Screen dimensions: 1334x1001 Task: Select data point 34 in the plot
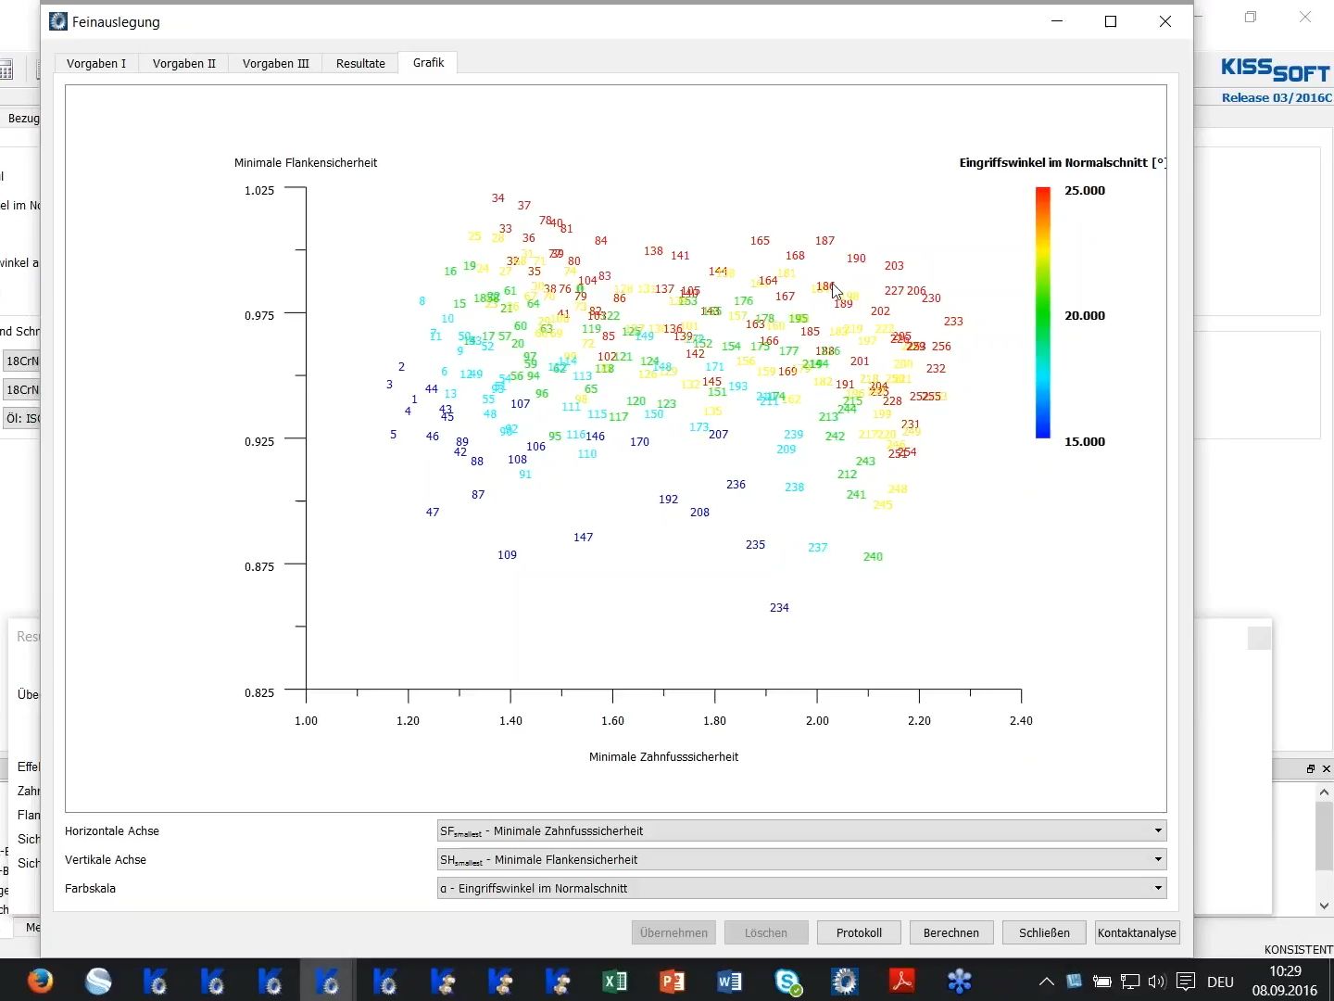click(498, 198)
